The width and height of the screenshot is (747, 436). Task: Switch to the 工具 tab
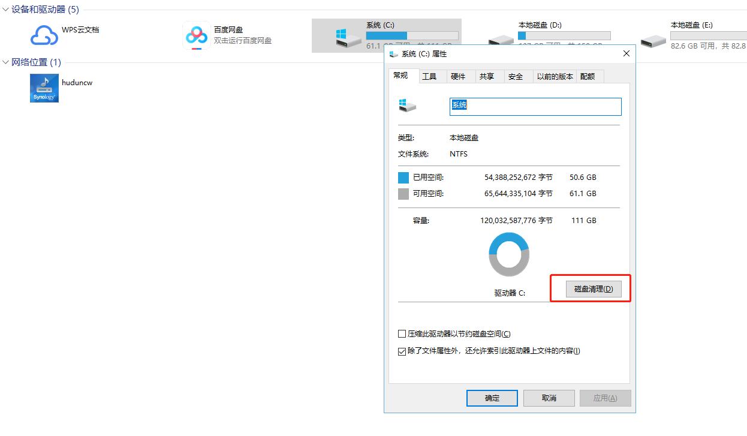coord(431,76)
